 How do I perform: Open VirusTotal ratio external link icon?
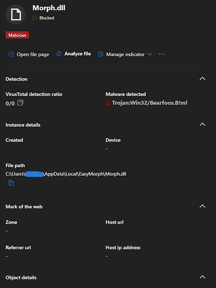[x=20, y=103]
